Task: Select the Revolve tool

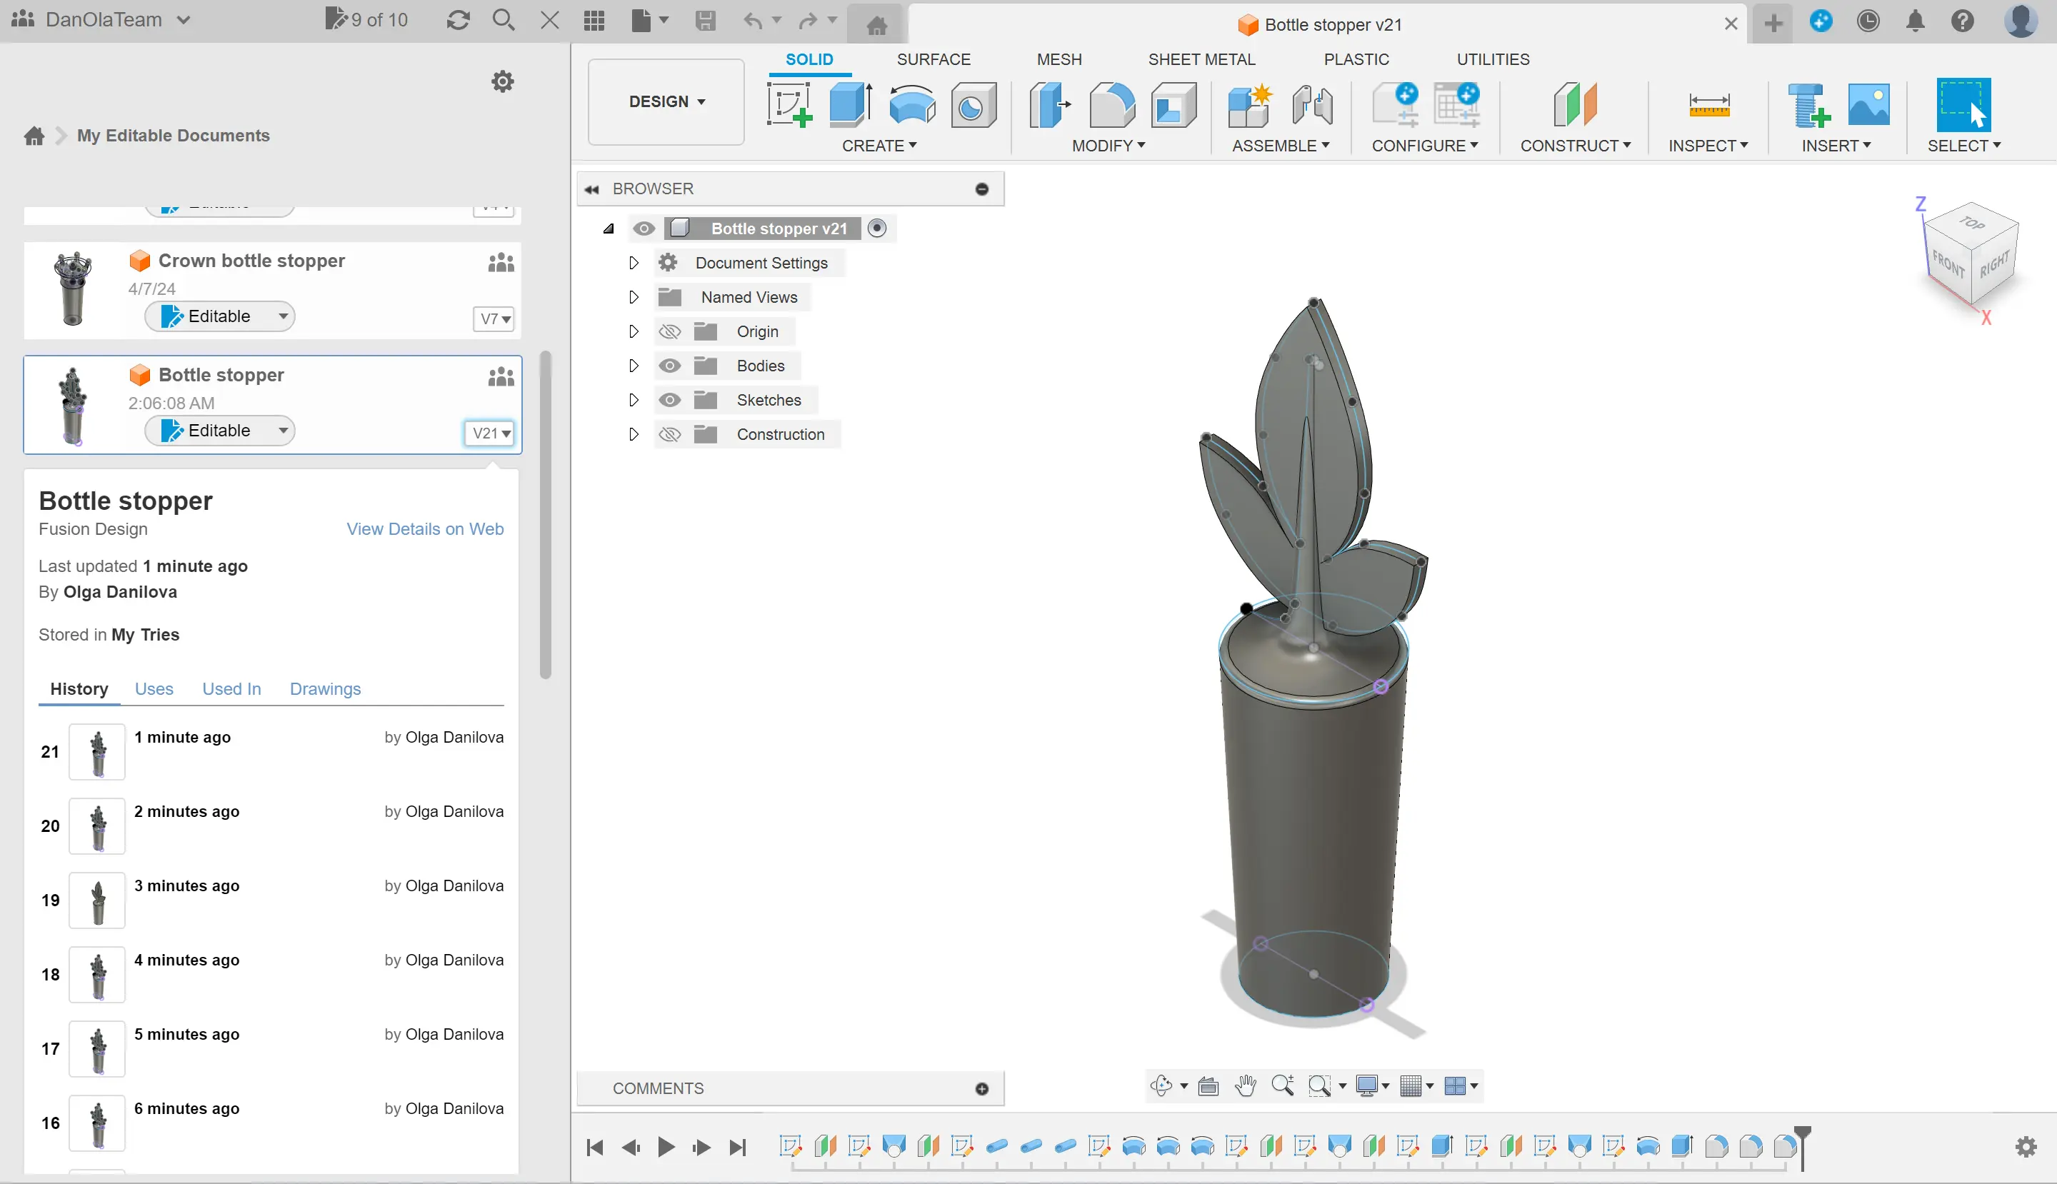Action: 912,105
